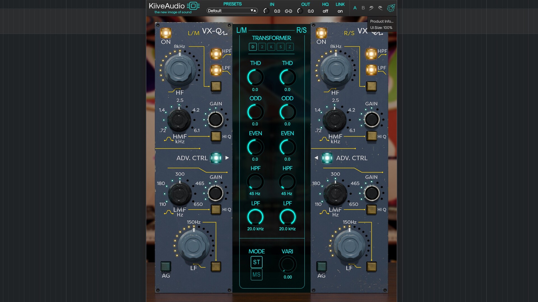Choose UI Size 100% menu entry

pos(381,28)
